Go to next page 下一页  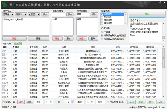click(90, 102)
